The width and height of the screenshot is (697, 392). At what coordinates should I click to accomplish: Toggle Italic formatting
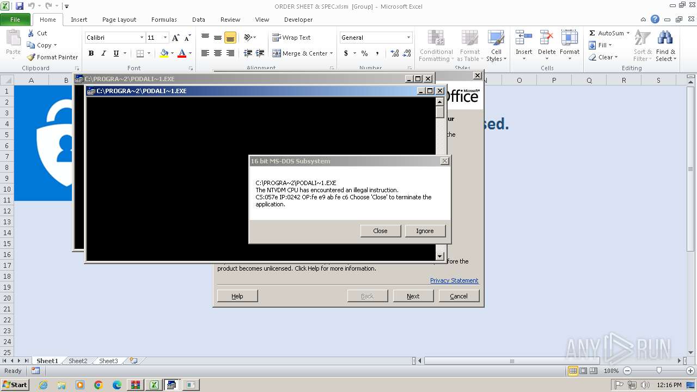[103, 53]
